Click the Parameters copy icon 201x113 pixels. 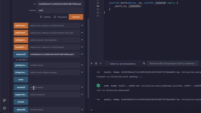[x=55, y=17]
